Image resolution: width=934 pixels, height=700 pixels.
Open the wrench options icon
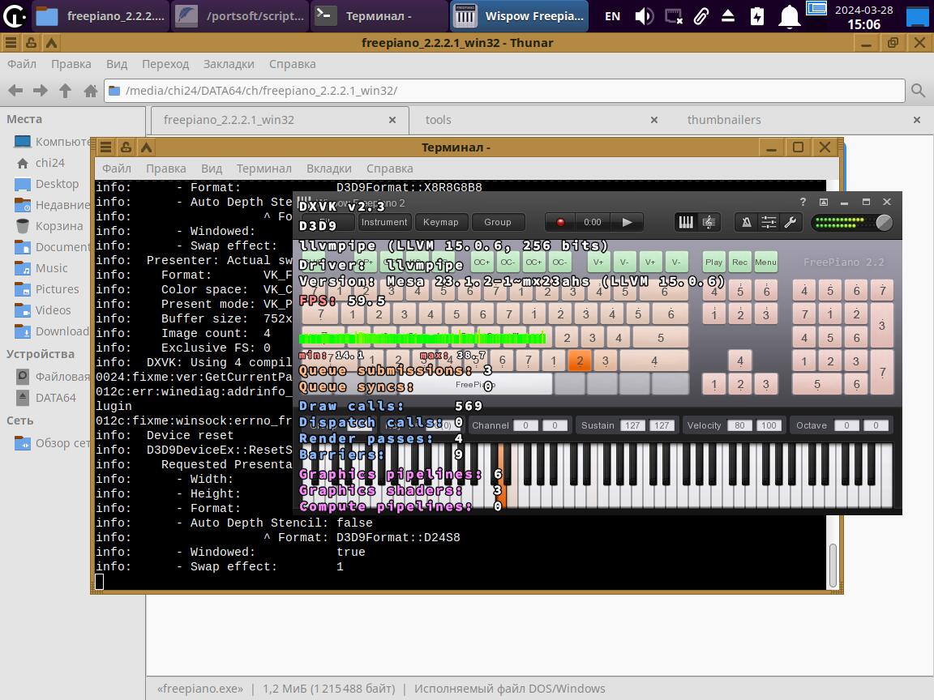coord(790,222)
